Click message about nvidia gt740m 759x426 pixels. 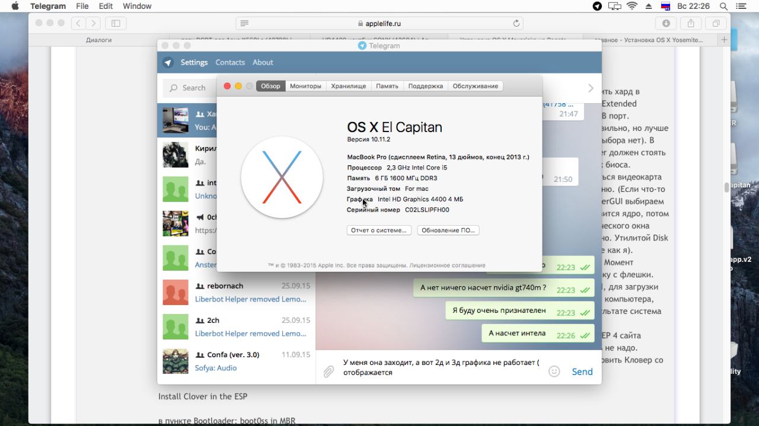[504, 289]
